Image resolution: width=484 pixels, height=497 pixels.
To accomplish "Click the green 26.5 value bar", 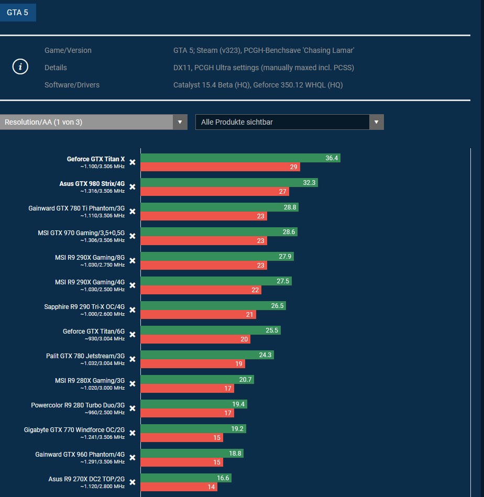I will [213, 305].
